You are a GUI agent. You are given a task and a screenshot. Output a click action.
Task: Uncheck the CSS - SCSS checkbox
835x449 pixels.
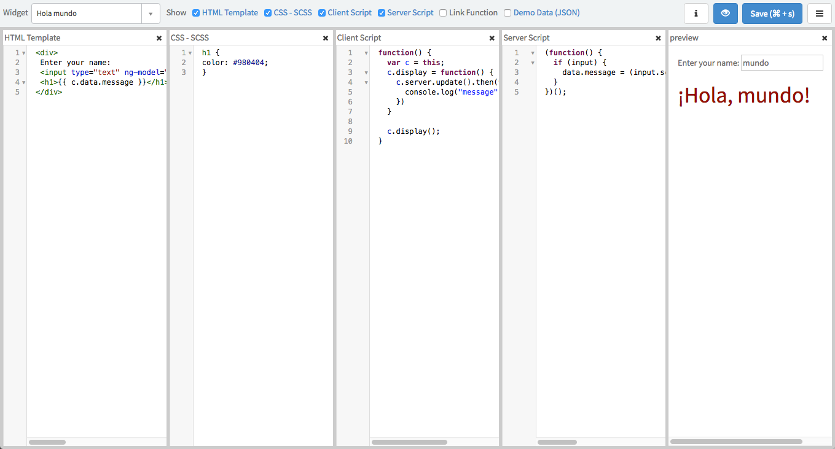point(268,13)
